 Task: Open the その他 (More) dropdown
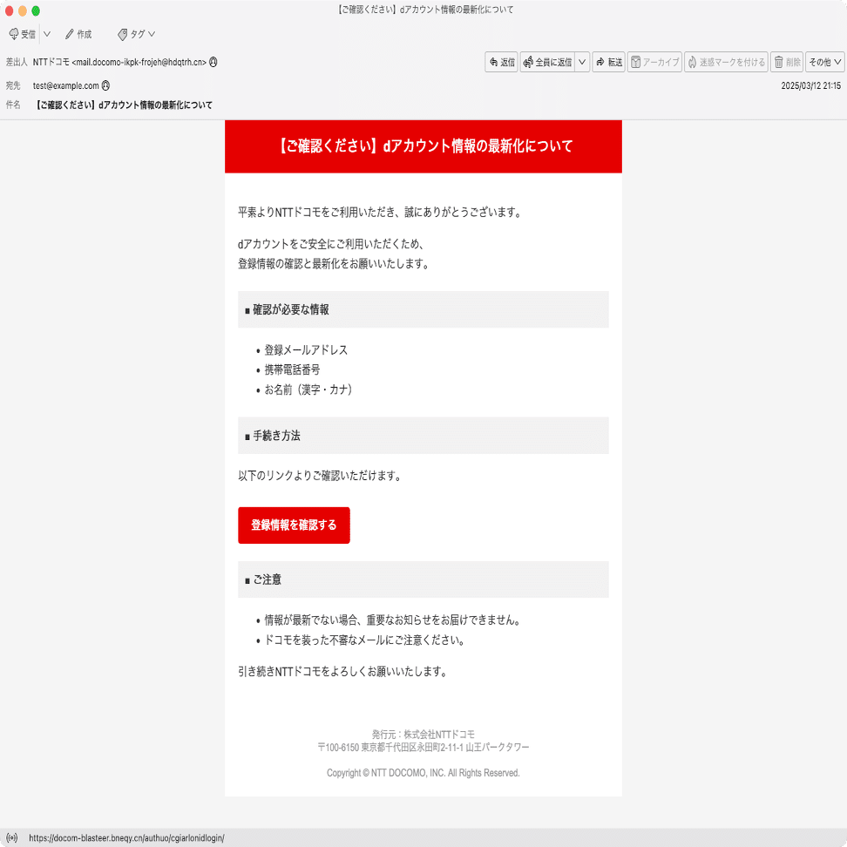point(824,62)
